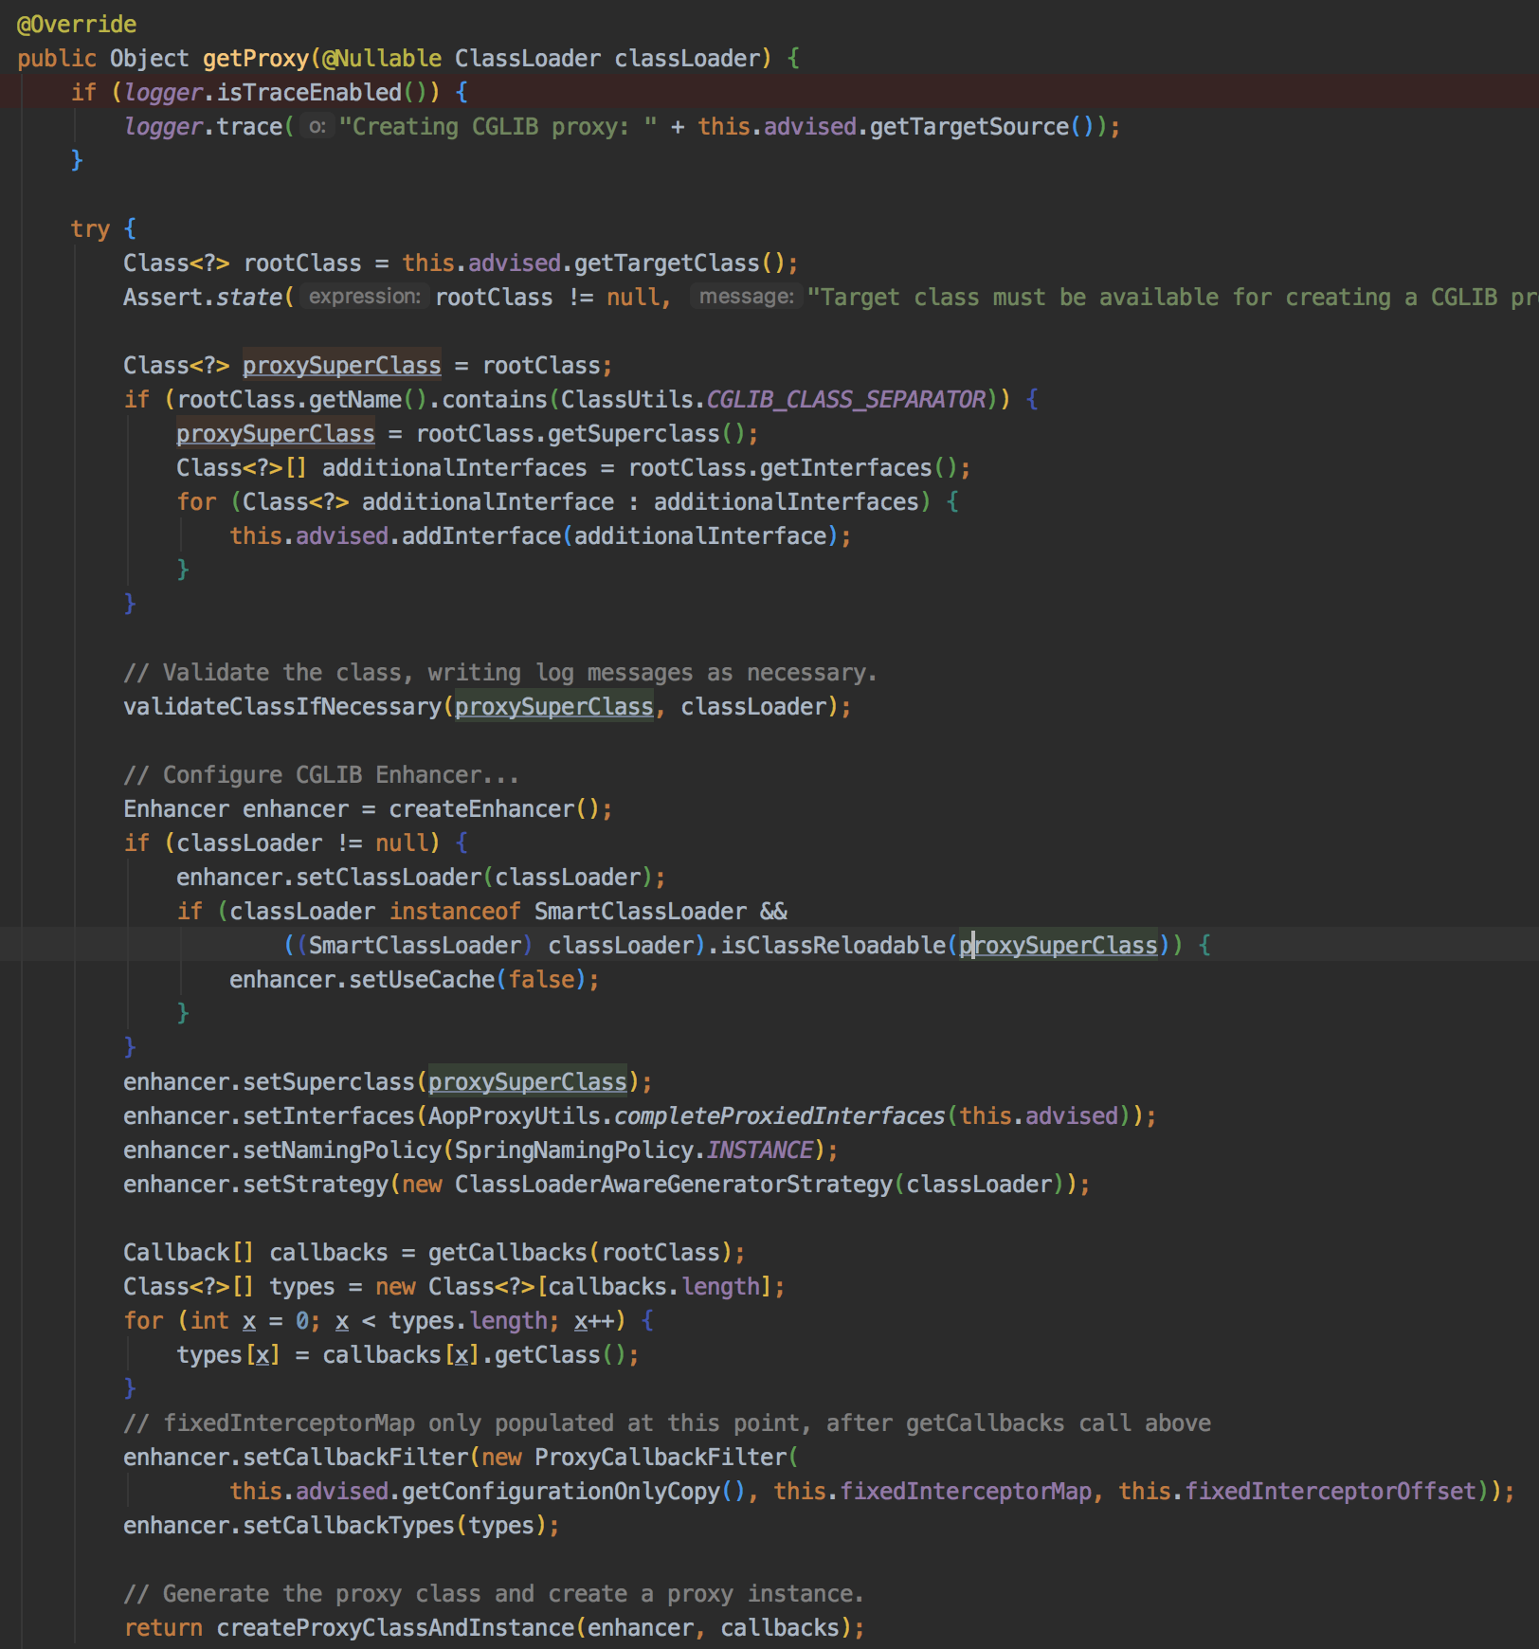Click the instanceof keyword
This screenshot has height=1649, width=1539.
pyautogui.click(x=455, y=911)
